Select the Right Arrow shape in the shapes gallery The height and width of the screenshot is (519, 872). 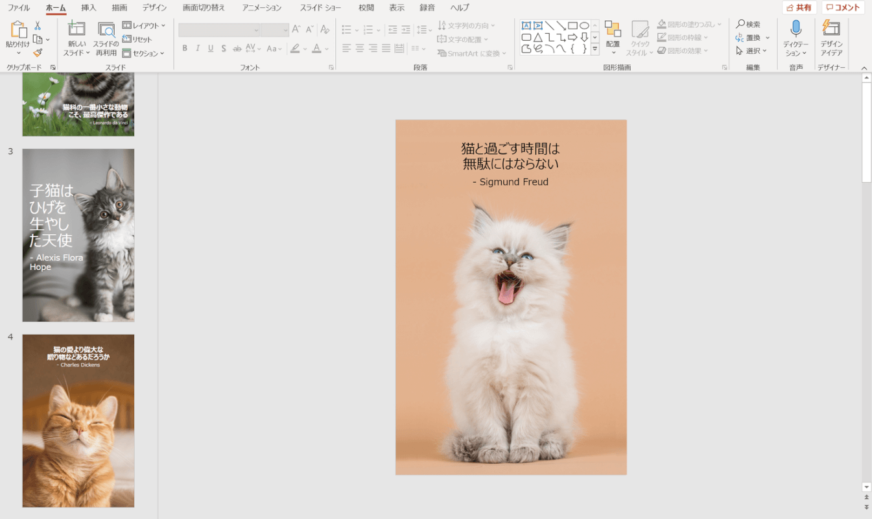tap(572, 37)
